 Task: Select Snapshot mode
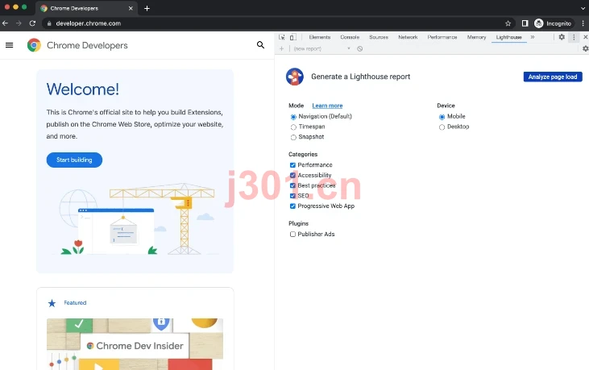pyautogui.click(x=293, y=138)
